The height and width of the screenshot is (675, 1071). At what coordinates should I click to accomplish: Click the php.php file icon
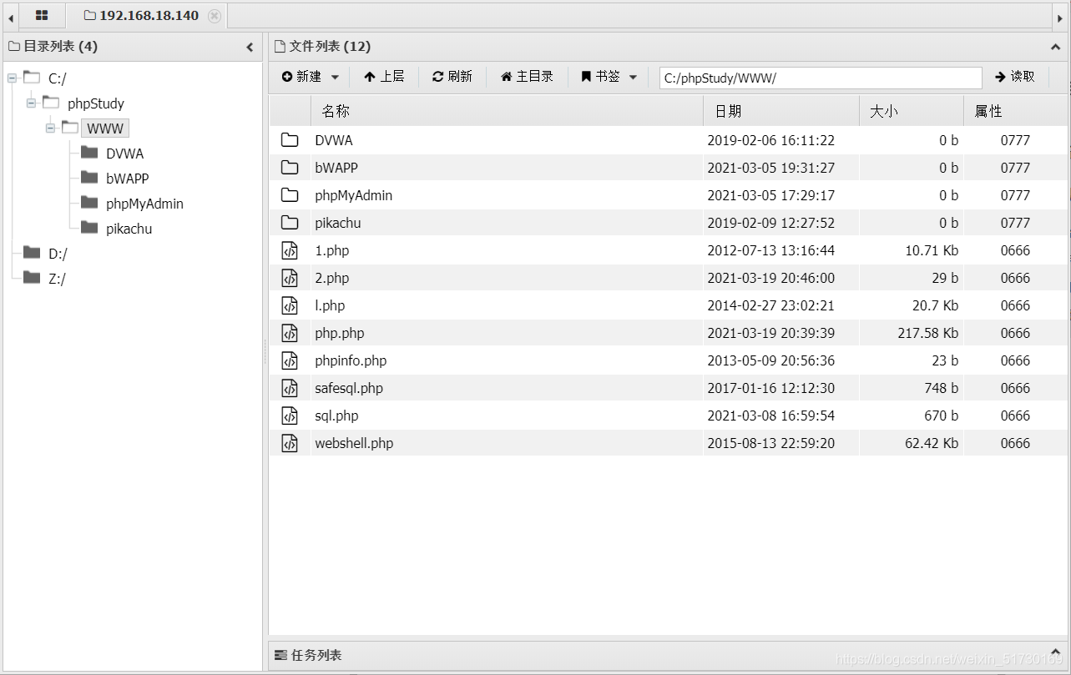click(290, 333)
